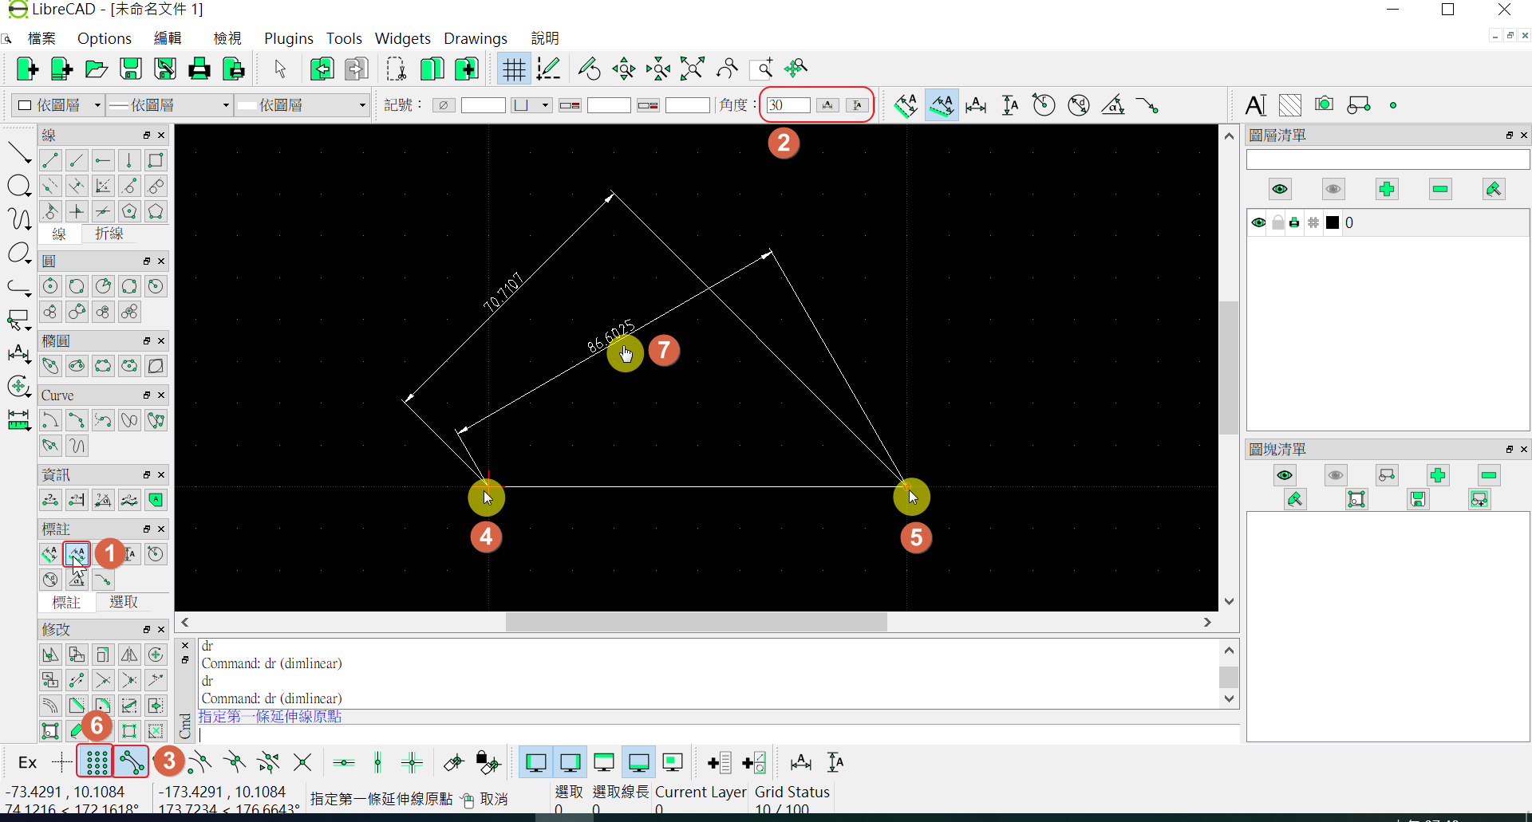
Task: Open the line width 依圖層 dropdown
Action: pyautogui.click(x=169, y=105)
